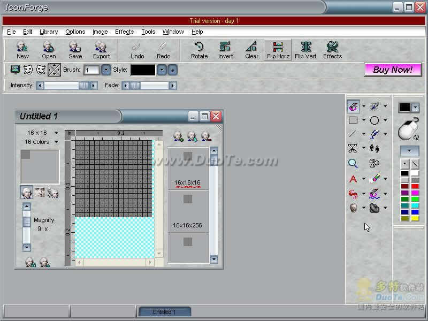Screen dimensions: 428x321
Task: Toggle the Flip Horz button
Action: click(x=278, y=50)
